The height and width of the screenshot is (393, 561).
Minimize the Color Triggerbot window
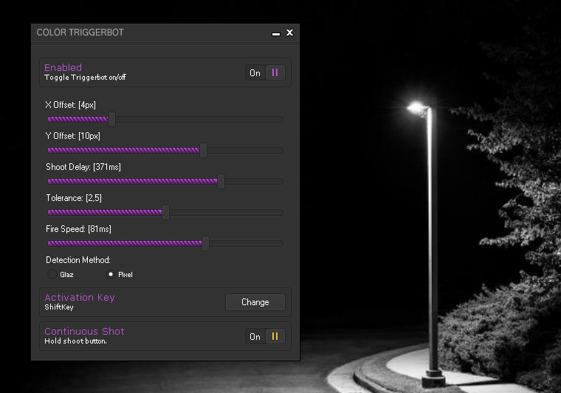tap(276, 34)
